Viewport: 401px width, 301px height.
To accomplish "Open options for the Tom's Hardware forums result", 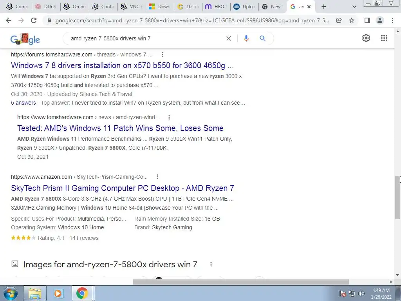I will 163,54.
